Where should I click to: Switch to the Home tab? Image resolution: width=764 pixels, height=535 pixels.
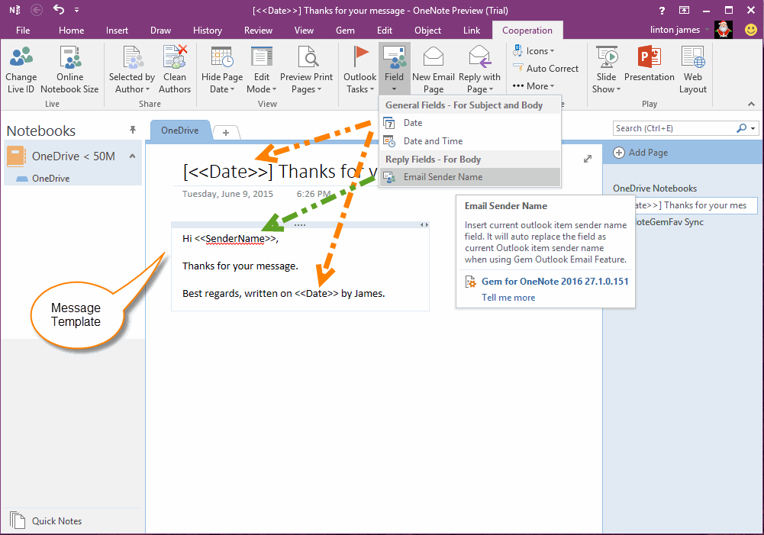(71, 31)
